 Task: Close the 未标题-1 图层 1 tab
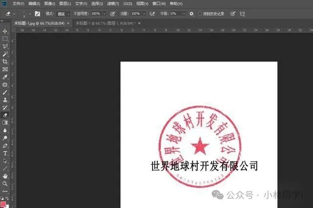(x=139, y=23)
